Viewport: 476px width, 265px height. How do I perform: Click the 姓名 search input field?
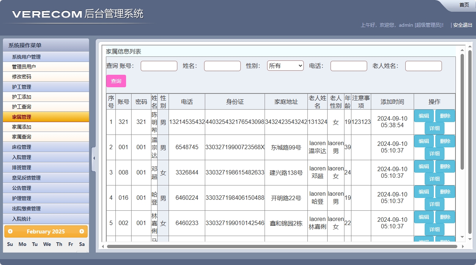click(222, 66)
